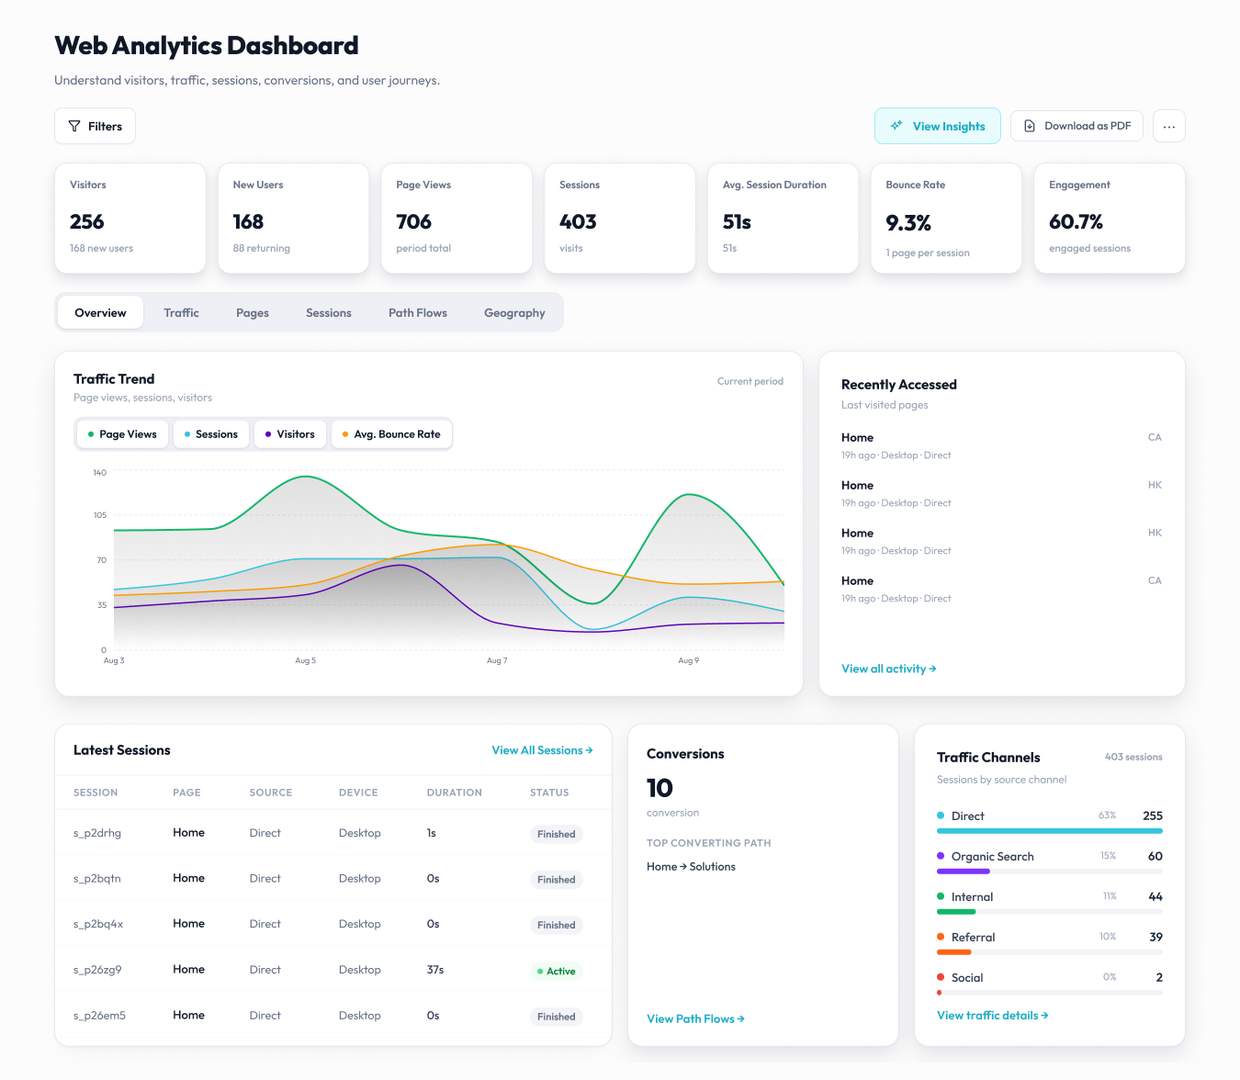Image resolution: width=1240 pixels, height=1080 pixels.
Task: Toggle the Sessions chart series
Action: point(210,433)
